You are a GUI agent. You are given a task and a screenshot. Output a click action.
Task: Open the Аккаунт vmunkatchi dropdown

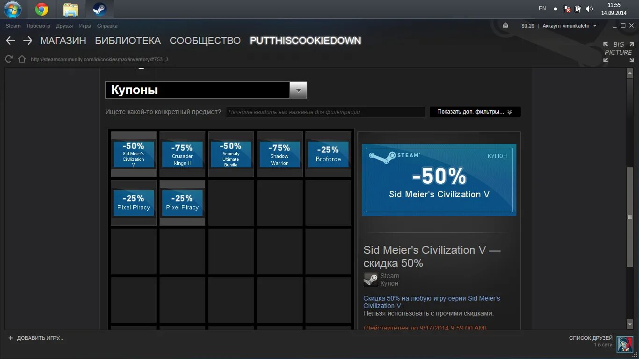pos(569,26)
